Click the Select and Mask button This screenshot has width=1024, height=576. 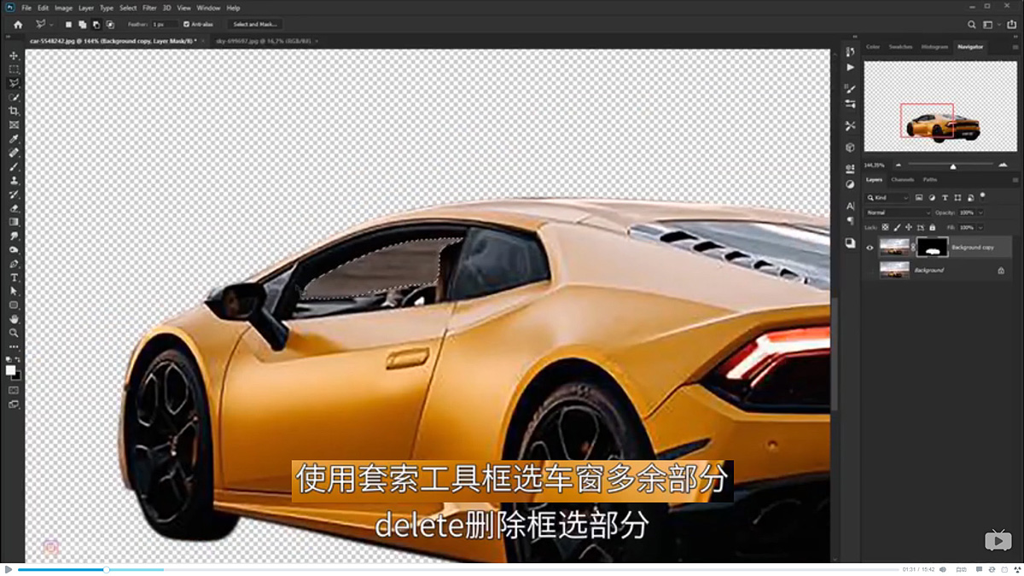click(253, 24)
